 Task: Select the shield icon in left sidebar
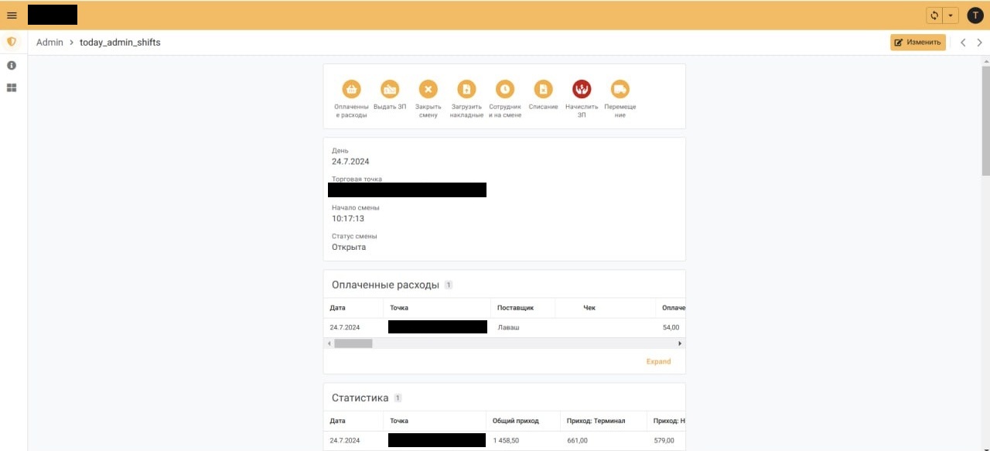tap(12, 42)
